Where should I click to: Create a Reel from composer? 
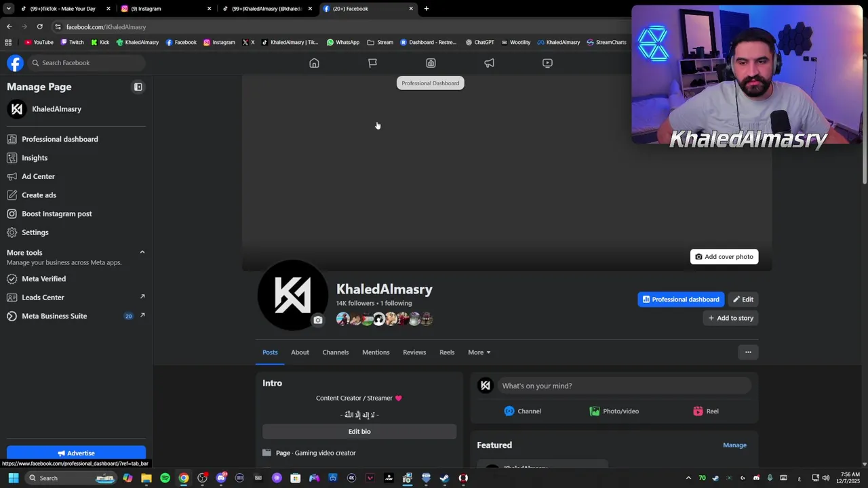[x=706, y=411]
